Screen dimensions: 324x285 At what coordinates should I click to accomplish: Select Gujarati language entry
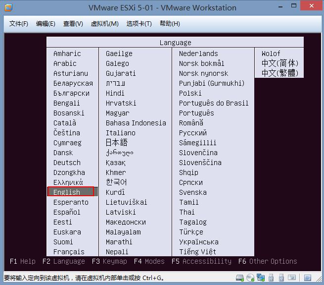[121, 73]
